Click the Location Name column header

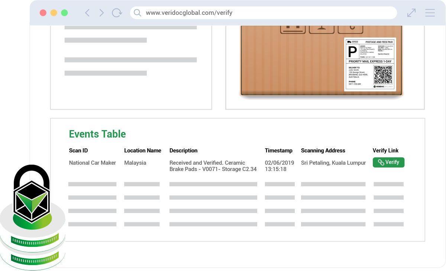click(143, 151)
